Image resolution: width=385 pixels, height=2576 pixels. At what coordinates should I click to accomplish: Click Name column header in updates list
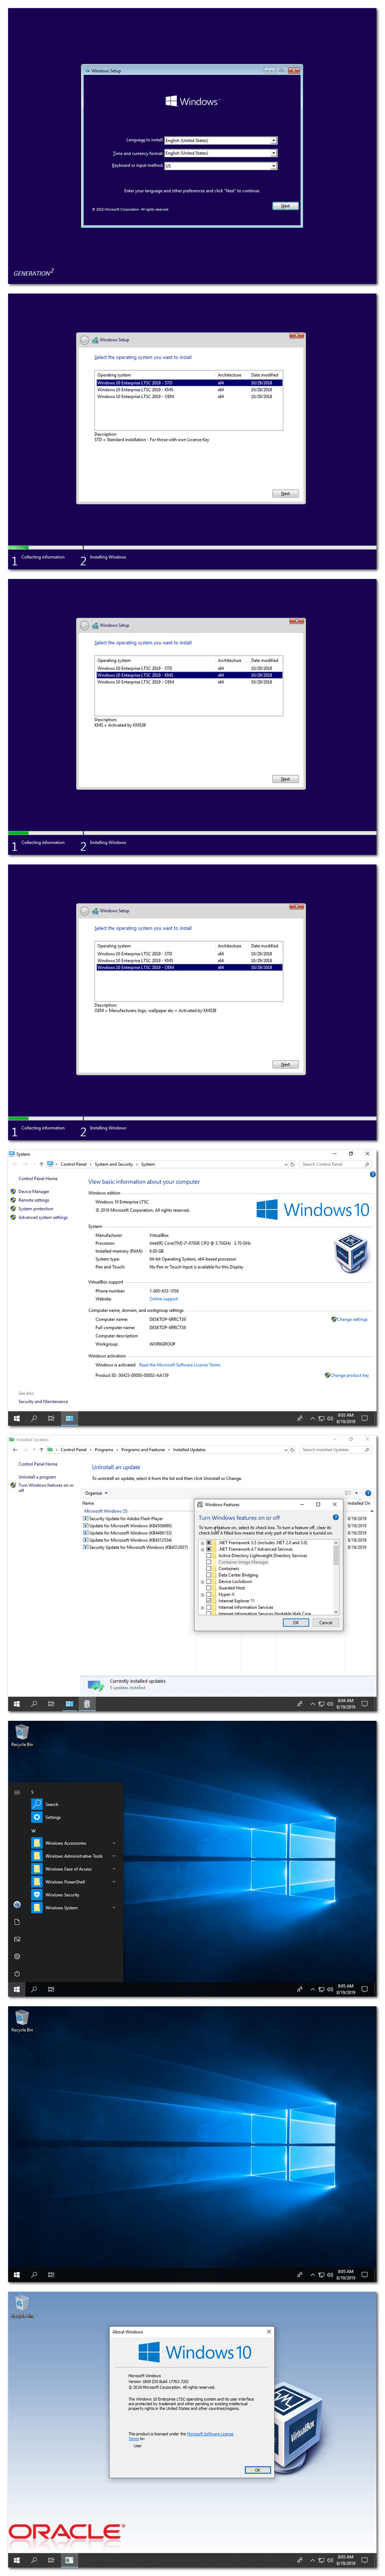coord(88,1503)
